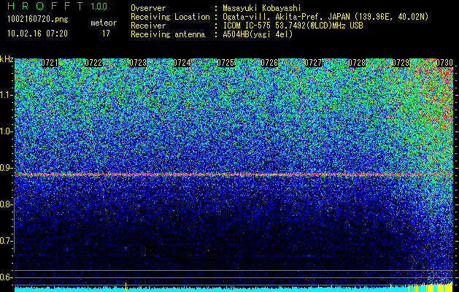Click the Ogata-vill. Akita-Pref. JAPAN location text

click(x=325, y=17)
